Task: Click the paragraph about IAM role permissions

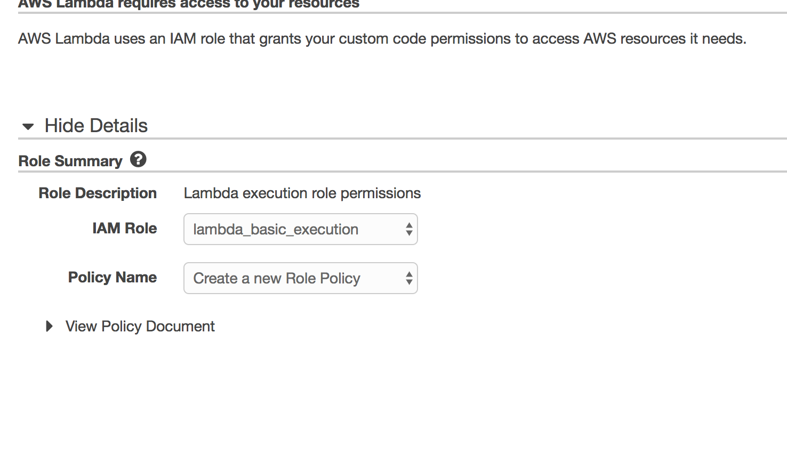Action: coord(382,38)
